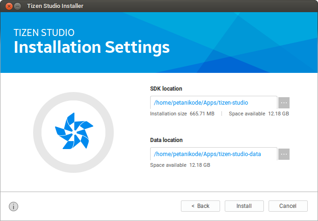Click the TIZEN STUDIO header text
Screen dimensions: 318x221
click(44, 33)
